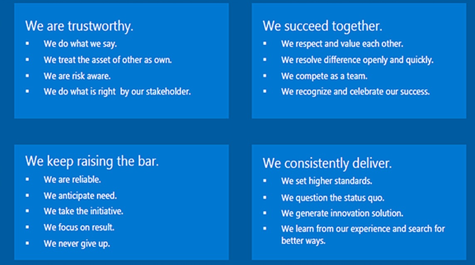Select the 'We anticipate need.' line
Screen dimensions: 475x265
(80, 196)
